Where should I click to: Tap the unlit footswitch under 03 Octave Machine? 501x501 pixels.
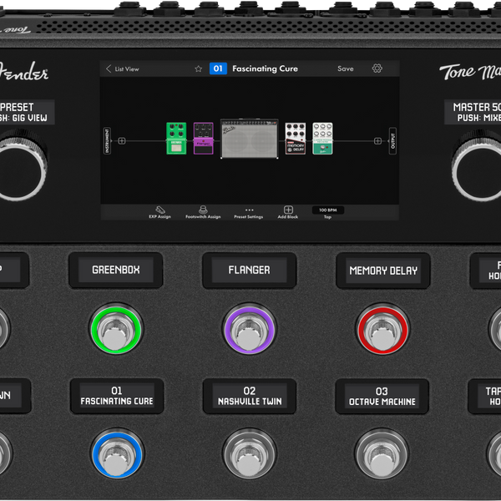tap(382, 453)
